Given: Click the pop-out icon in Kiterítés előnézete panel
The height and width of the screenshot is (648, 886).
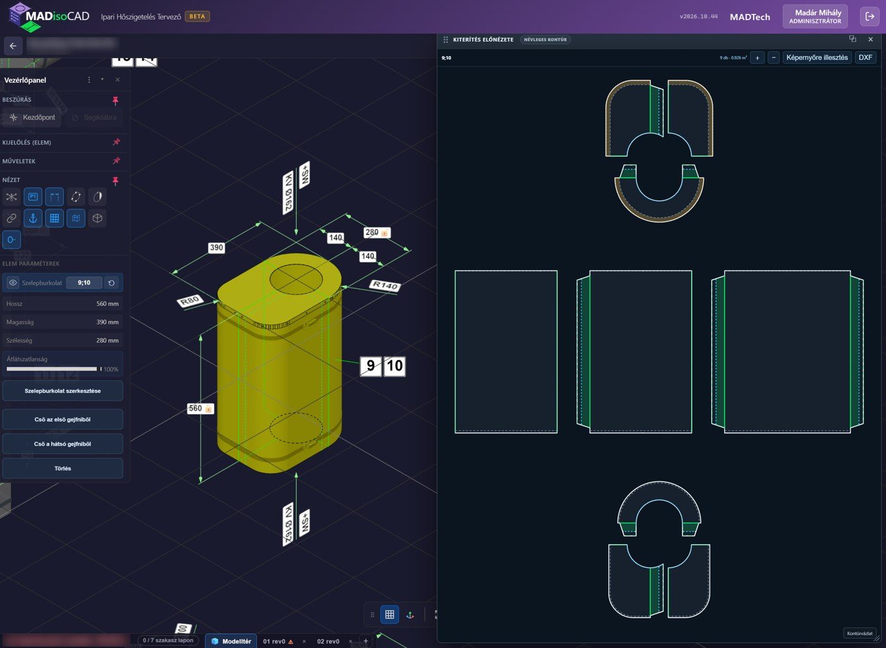Looking at the screenshot, I should tap(852, 39).
